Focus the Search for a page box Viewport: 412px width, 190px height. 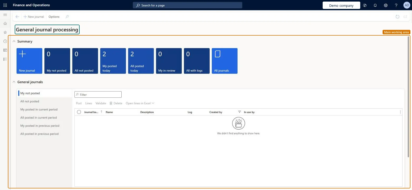pos(188,5)
